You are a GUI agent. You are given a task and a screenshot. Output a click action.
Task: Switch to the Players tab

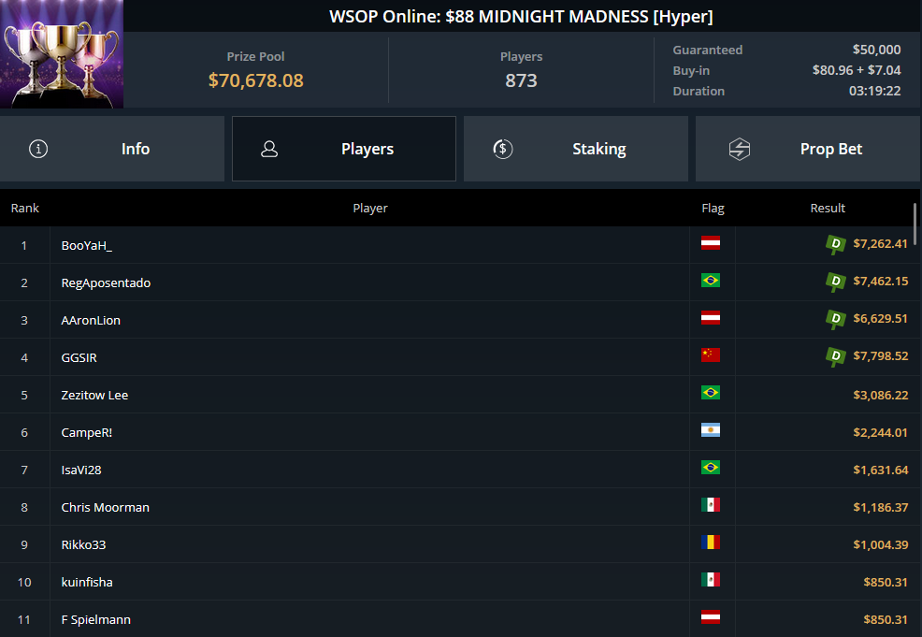pos(344,149)
